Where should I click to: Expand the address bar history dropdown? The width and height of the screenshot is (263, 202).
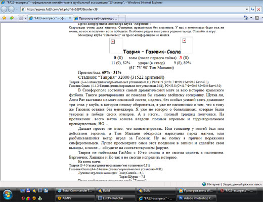pos(247,9)
